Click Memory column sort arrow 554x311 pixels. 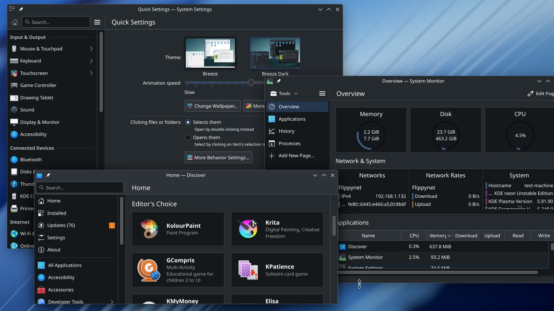[449, 236]
